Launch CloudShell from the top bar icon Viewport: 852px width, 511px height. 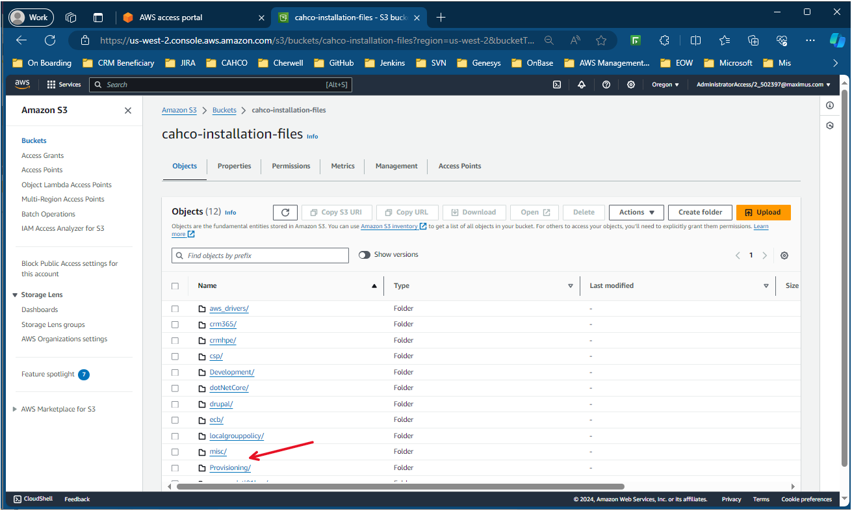pos(557,85)
